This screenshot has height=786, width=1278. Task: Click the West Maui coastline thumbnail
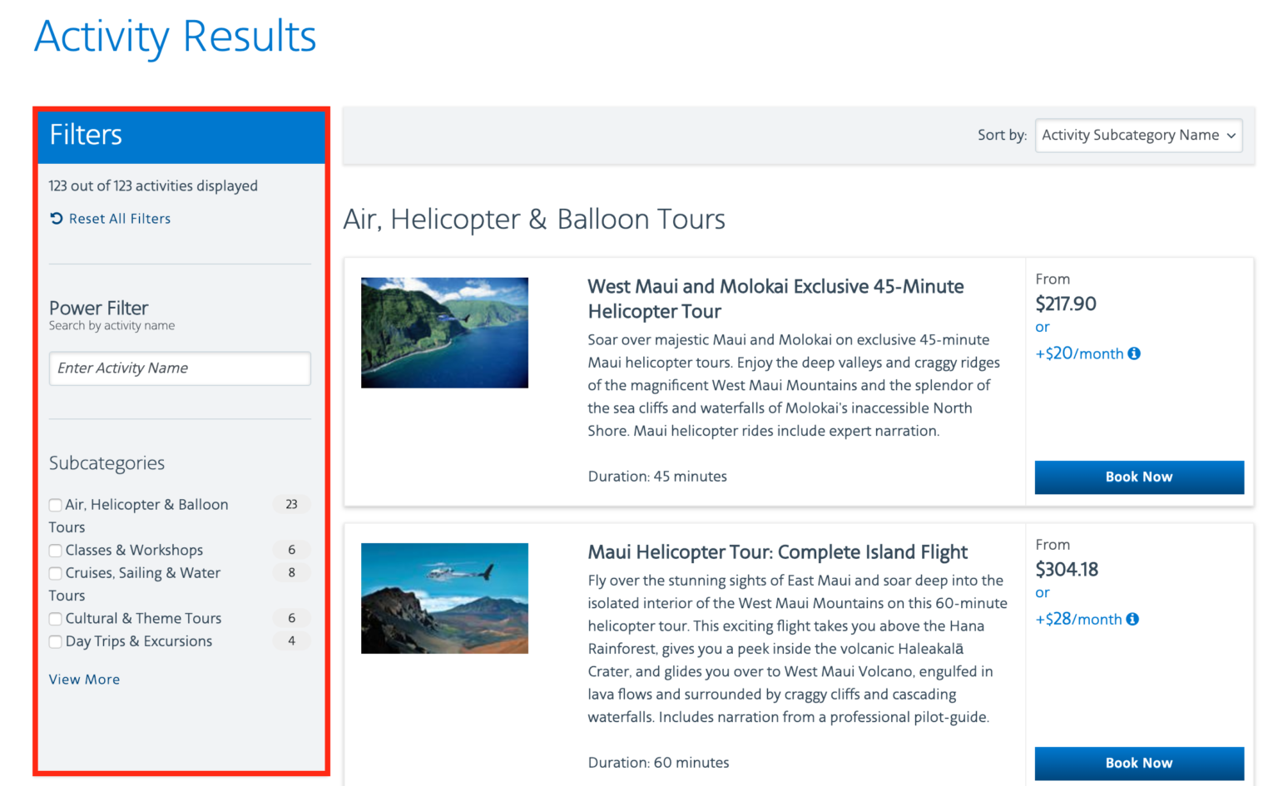(x=444, y=332)
